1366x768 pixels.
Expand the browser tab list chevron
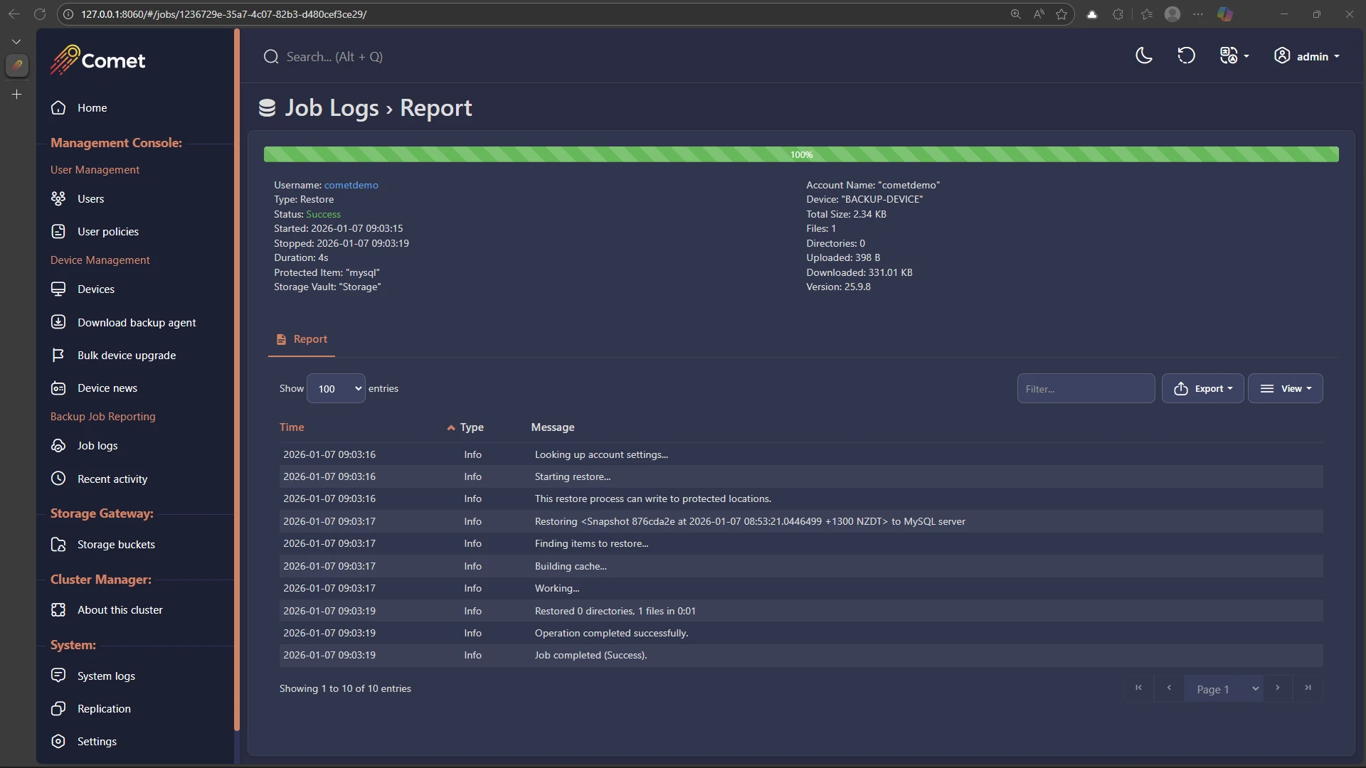16,41
